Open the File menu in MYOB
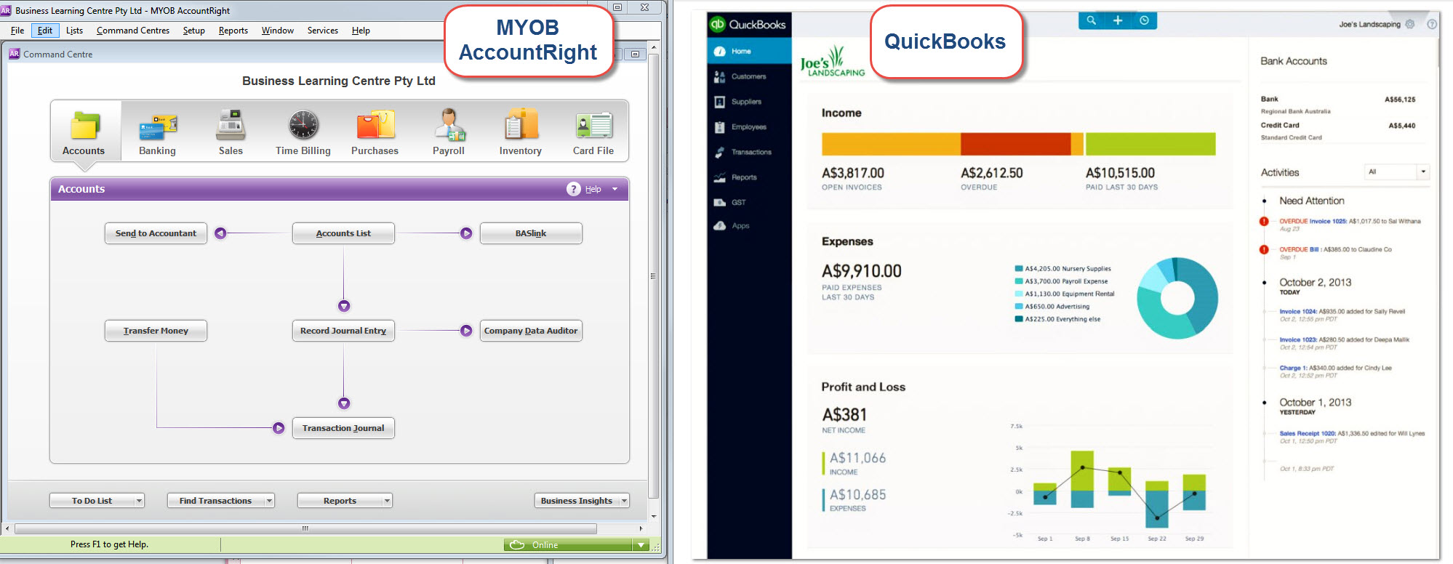The width and height of the screenshot is (1453, 564). point(17,31)
